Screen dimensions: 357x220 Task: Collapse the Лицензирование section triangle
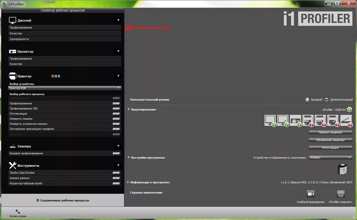[129, 109]
